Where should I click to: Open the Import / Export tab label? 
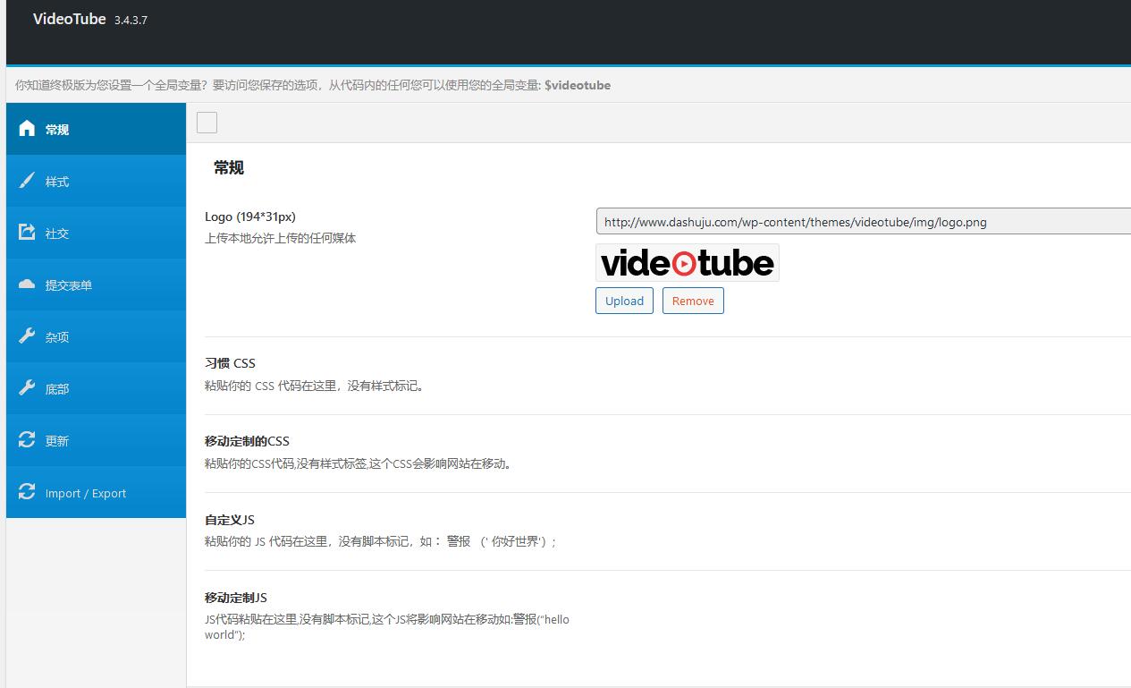tap(86, 493)
